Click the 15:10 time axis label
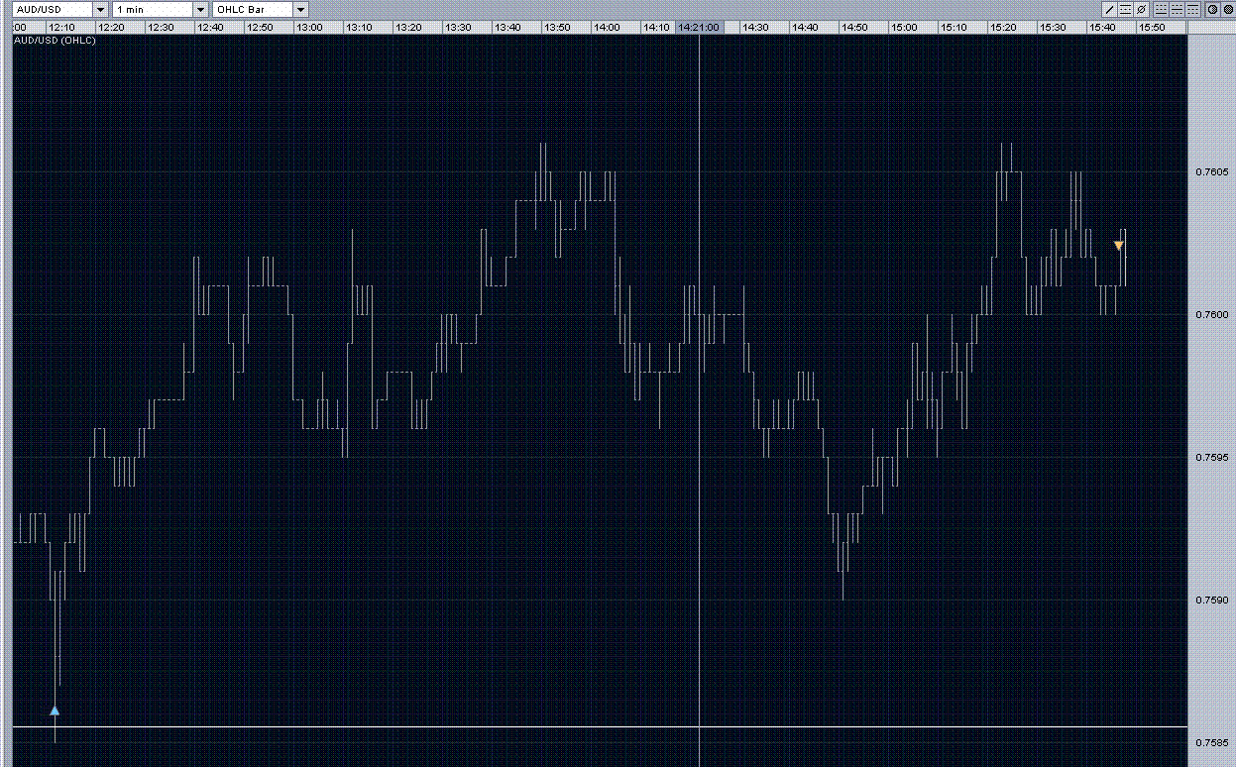Image resolution: width=1236 pixels, height=767 pixels. tap(954, 28)
